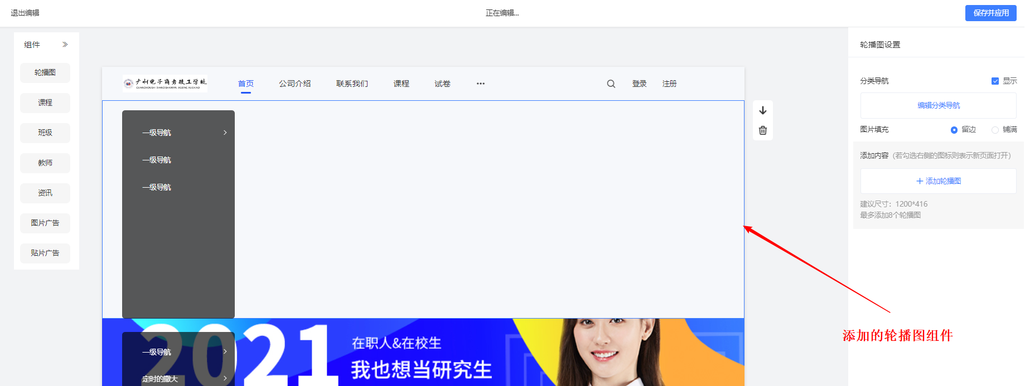Toggle 显示 checkbox for 分类导航
Viewport: 1025px width, 386px height.
(995, 81)
